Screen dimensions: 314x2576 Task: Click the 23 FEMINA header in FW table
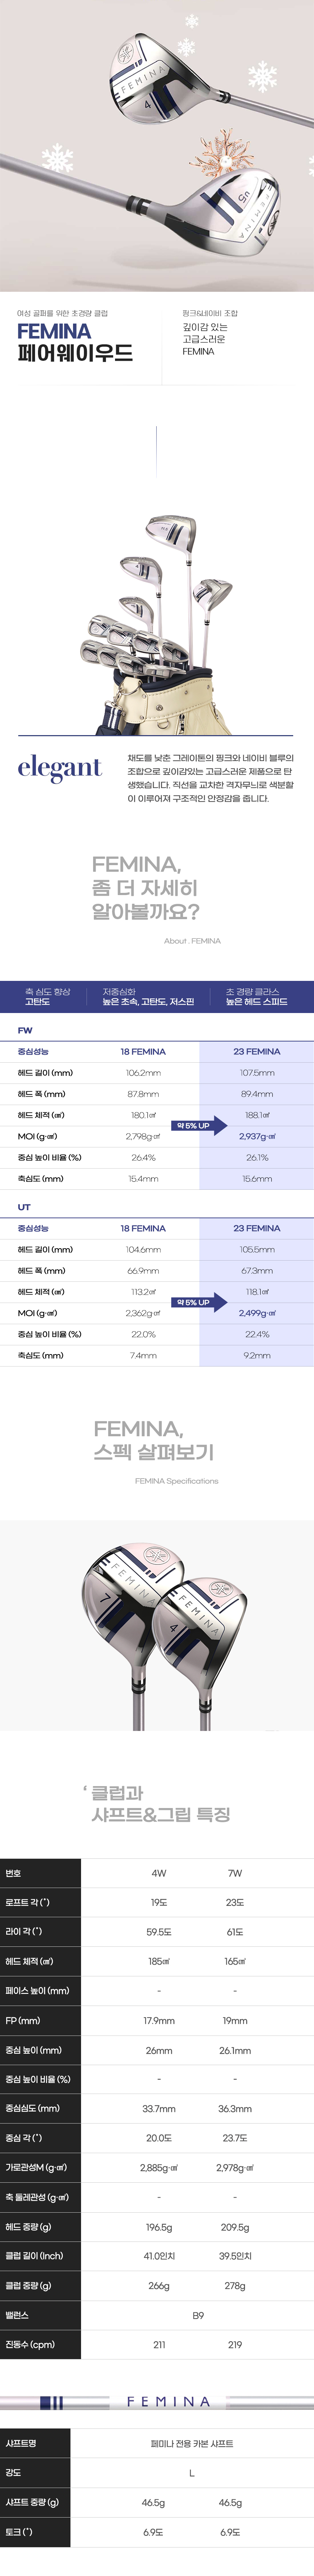point(256,1051)
